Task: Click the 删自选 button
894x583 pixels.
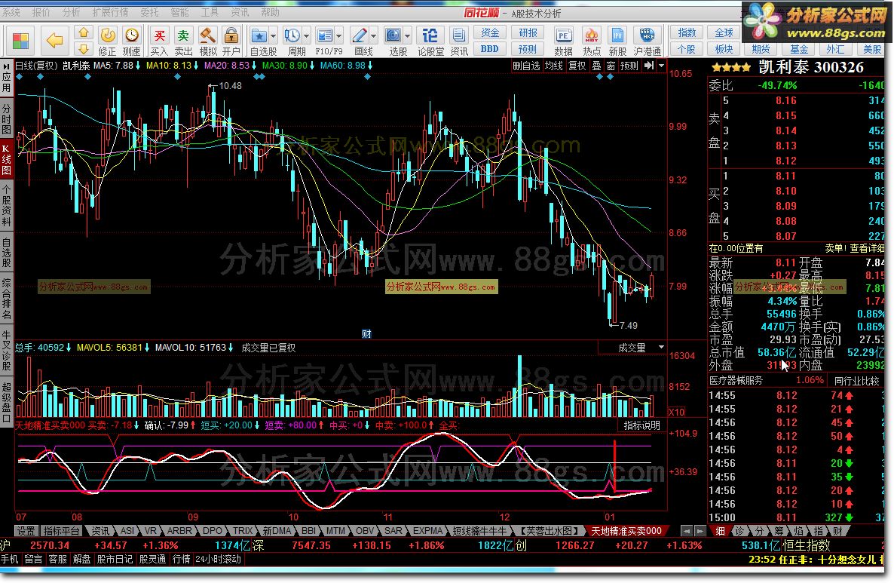Action: click(x=526, y=66)
